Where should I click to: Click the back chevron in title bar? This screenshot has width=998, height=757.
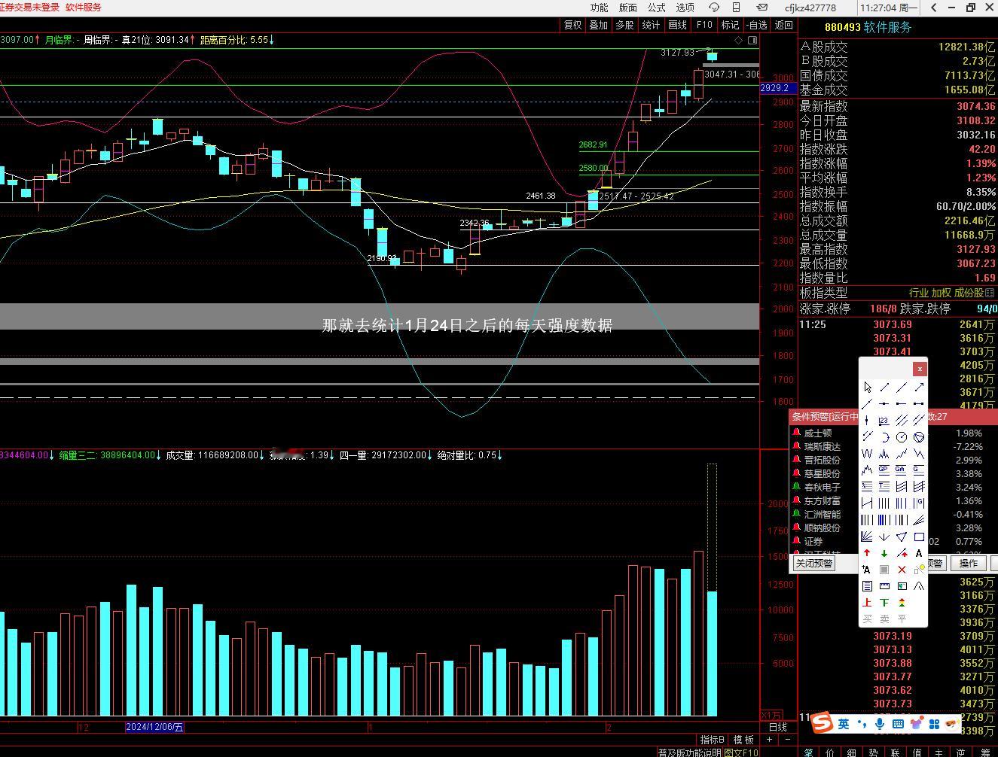pos(934,8)
